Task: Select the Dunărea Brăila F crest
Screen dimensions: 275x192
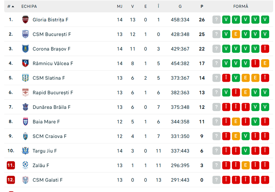Action: pos(26,107)
